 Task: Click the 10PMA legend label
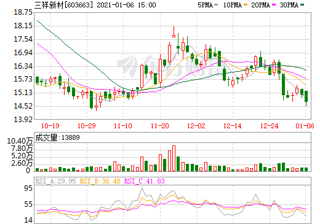coord(233,5)
